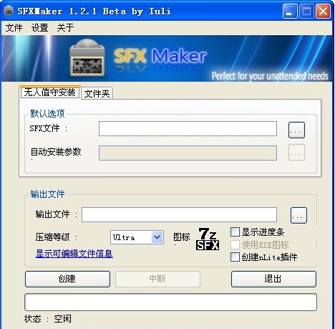This screenshot has height=329, width=335.
Task: Toggle the 使用EXE图标 checkbox
Action: (235, 244)
